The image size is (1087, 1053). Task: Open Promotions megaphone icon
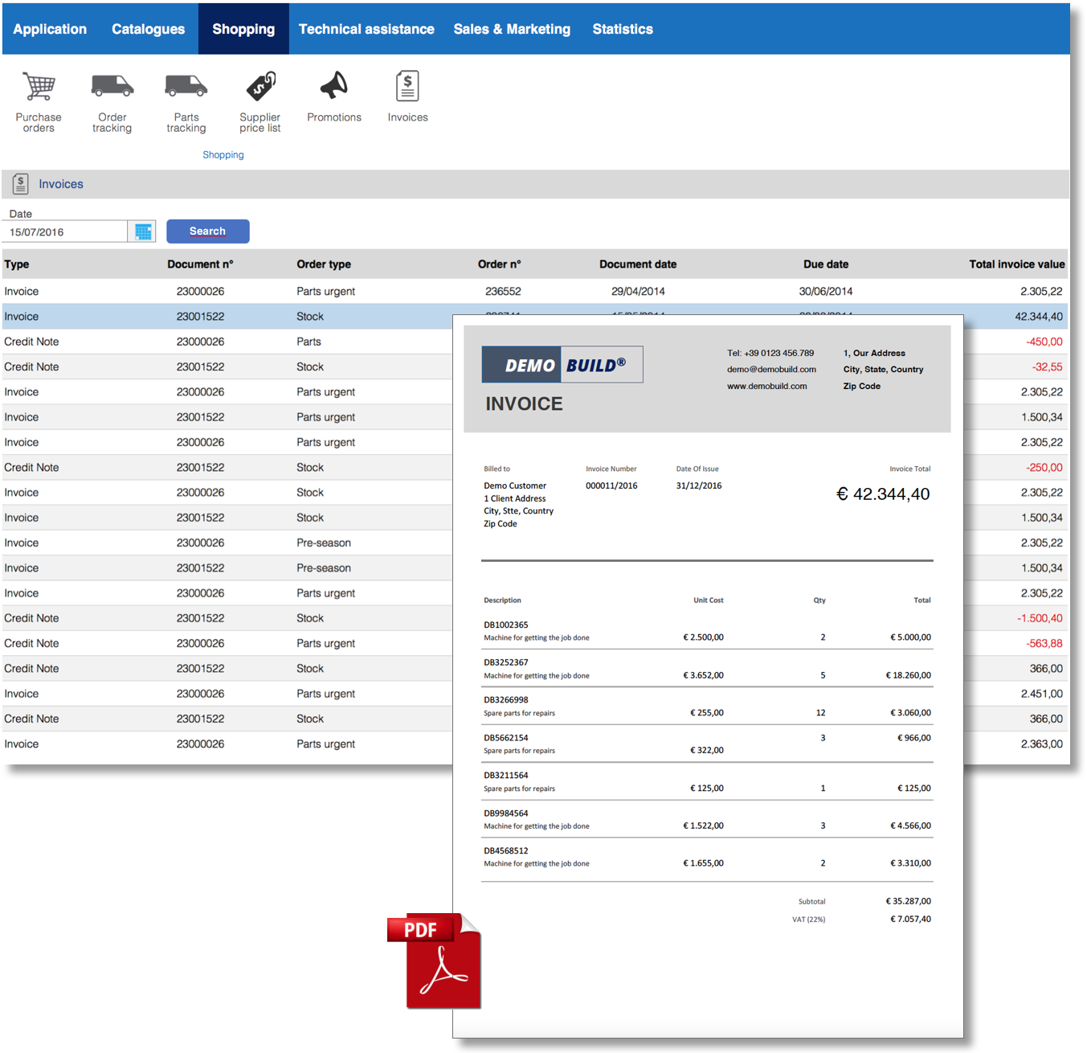click(334, 85)
